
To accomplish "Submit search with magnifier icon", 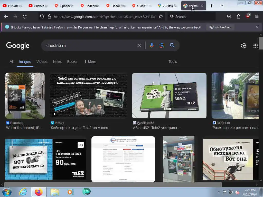I will point(172,45).
